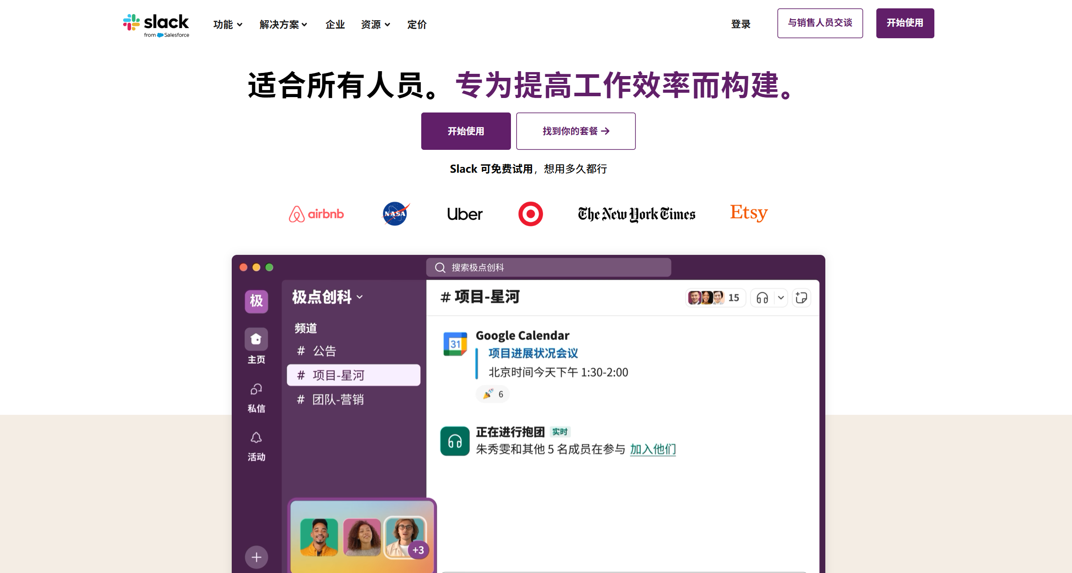Click the 找到你的套餐 button
The image size is (1072, 573).
pyautogui.click(x=576, y=131)
